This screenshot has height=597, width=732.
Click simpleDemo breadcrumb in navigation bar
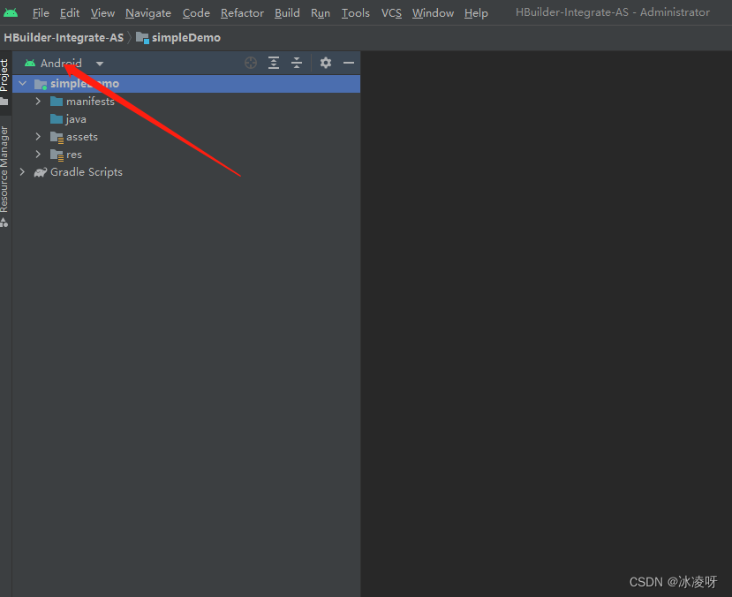pyautogui.click(x=185, y=37)
